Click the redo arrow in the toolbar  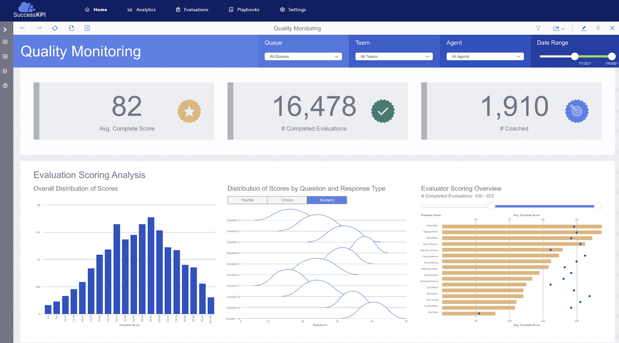(x=39, y=28)
